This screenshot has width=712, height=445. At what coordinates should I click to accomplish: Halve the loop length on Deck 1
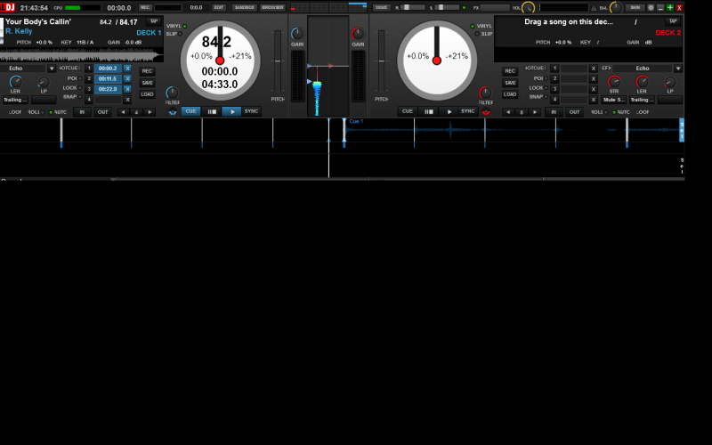(x=125, y=112)
